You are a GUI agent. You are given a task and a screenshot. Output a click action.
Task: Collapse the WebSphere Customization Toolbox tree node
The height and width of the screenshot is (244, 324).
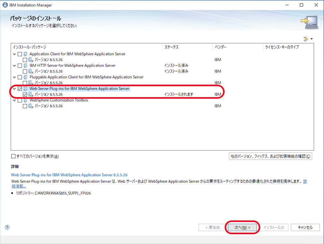coord(14,100)
